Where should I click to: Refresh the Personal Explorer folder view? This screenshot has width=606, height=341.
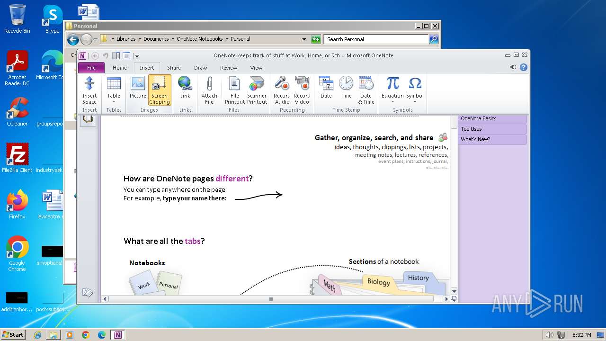click(x=316, y=39)
